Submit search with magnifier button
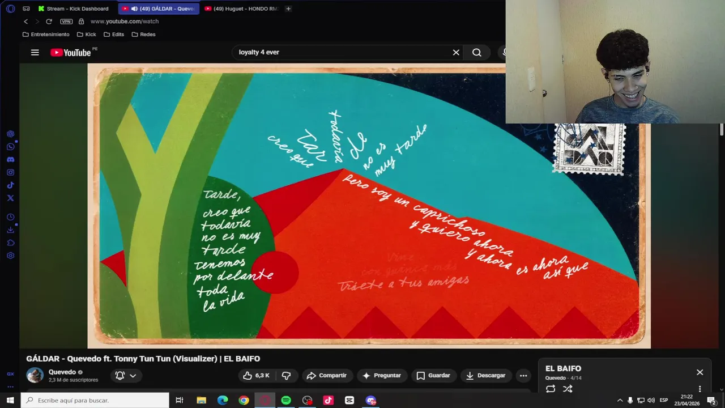Viewport: 725px width, 408px height. pyautogui.click(x=477, y=52)
